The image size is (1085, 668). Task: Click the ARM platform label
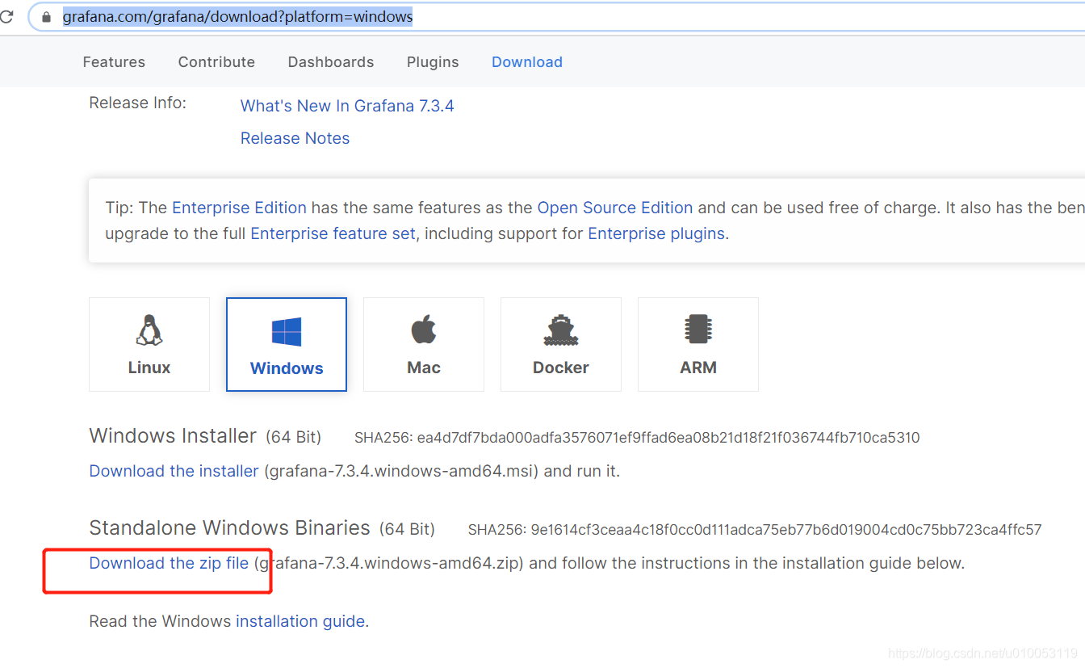(x=698, y=368)
